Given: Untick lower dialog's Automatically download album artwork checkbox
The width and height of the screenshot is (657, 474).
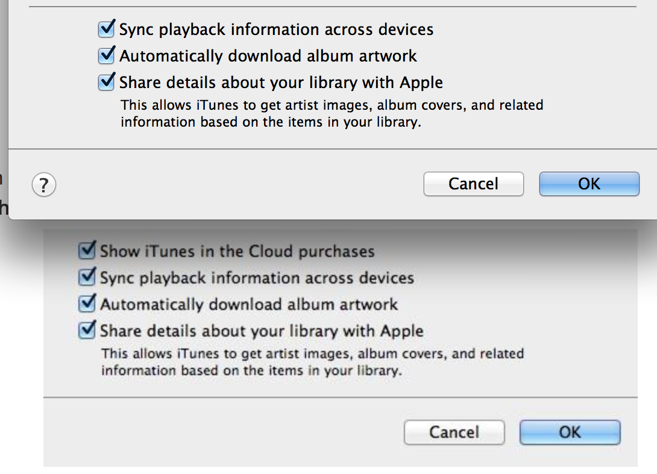Looking at the screenshot, I should (87, 303).
